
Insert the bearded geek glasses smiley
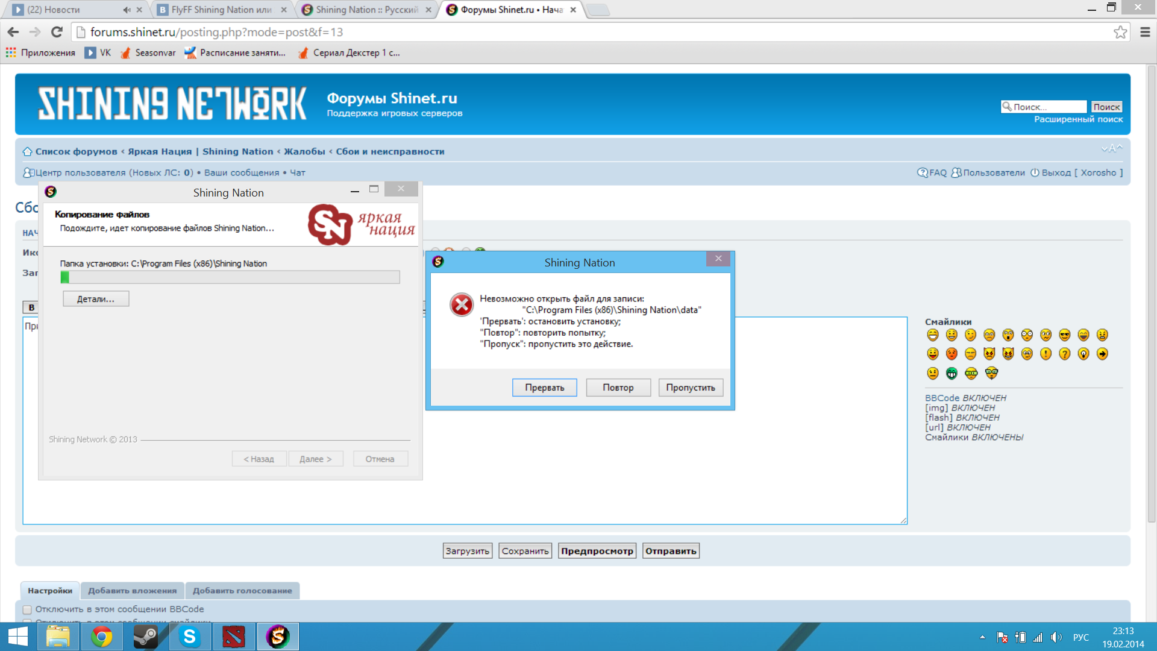[991, 373]
